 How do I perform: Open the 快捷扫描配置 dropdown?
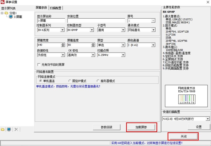(208, 119)
